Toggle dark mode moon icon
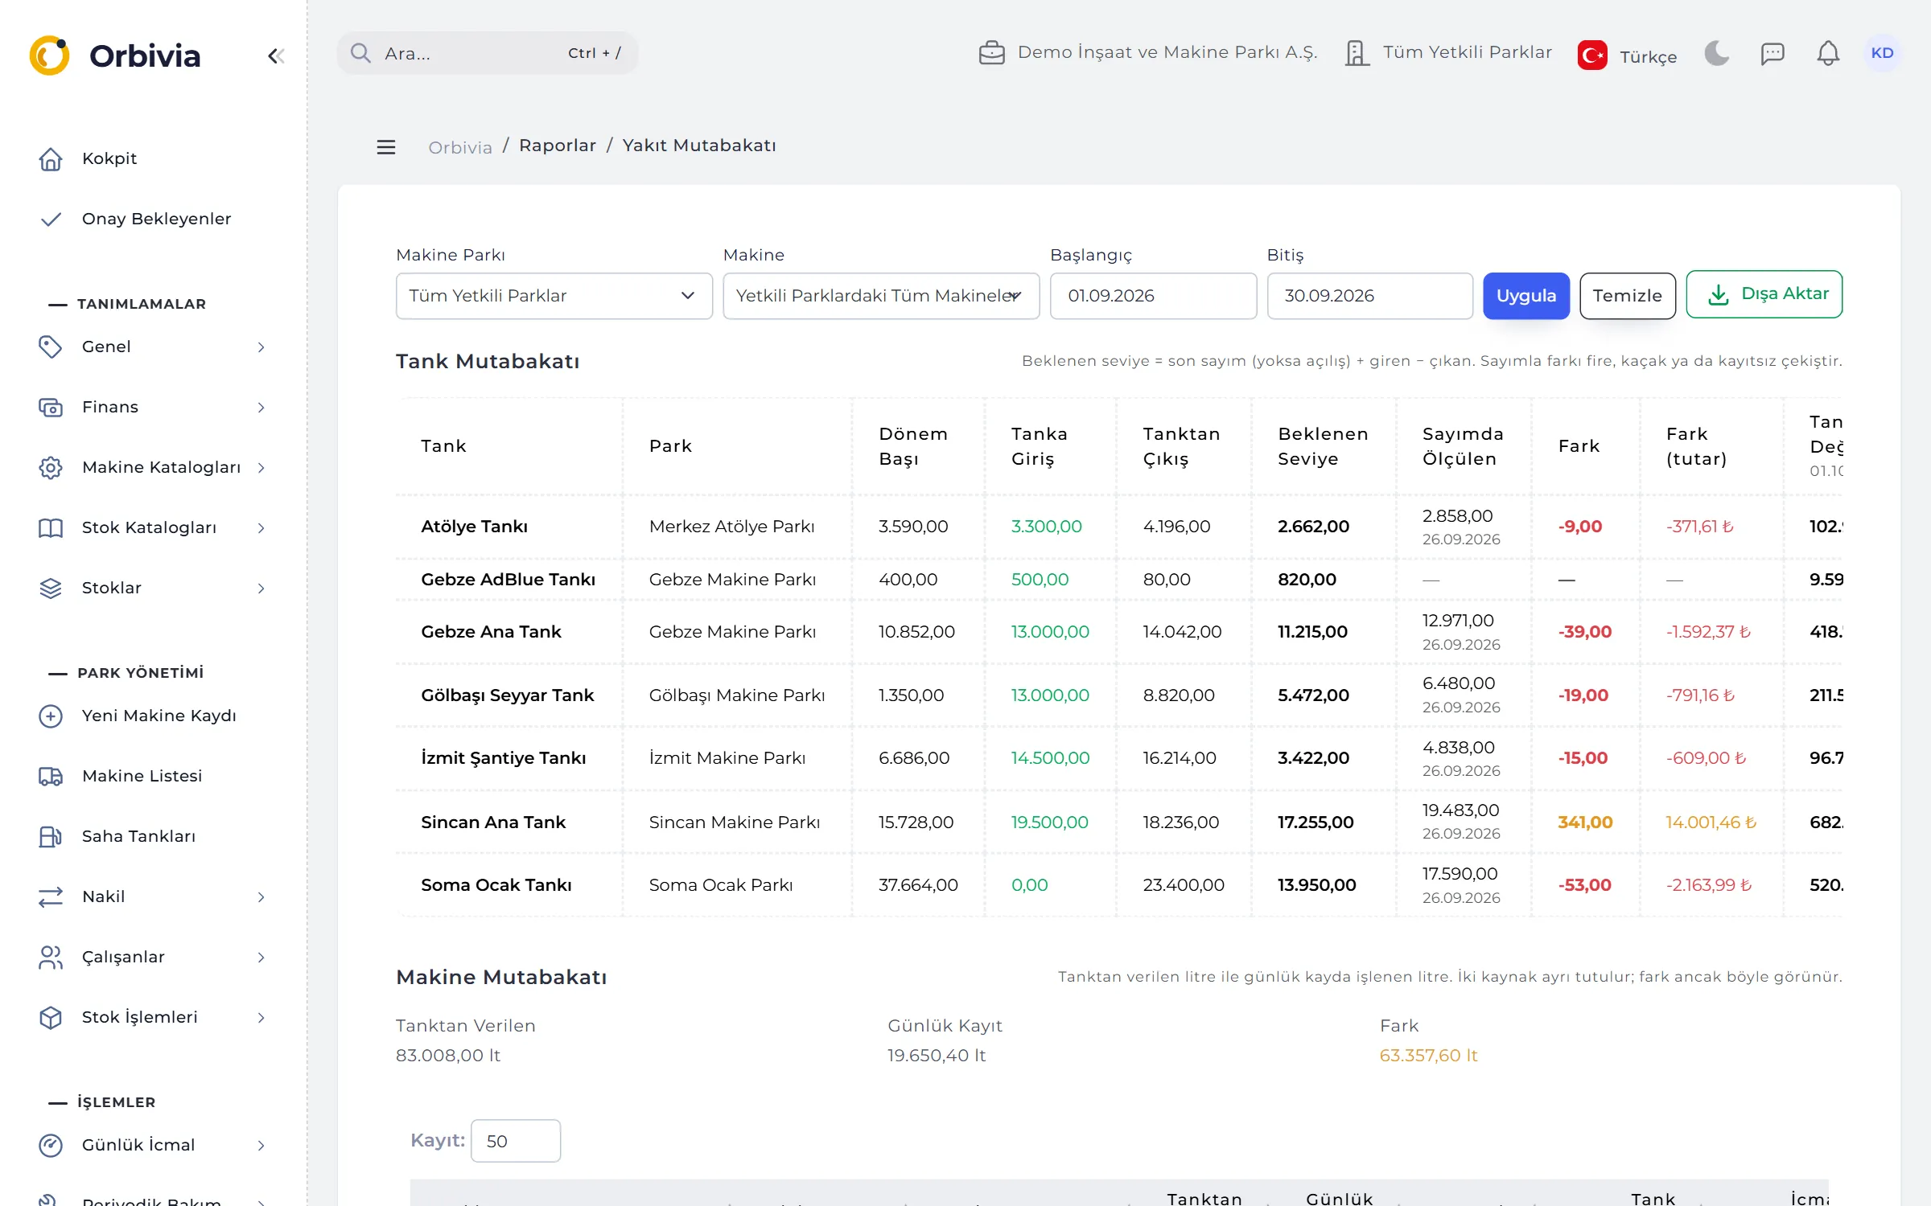Screen dimensions: 1931x1206 (1716, 53)
